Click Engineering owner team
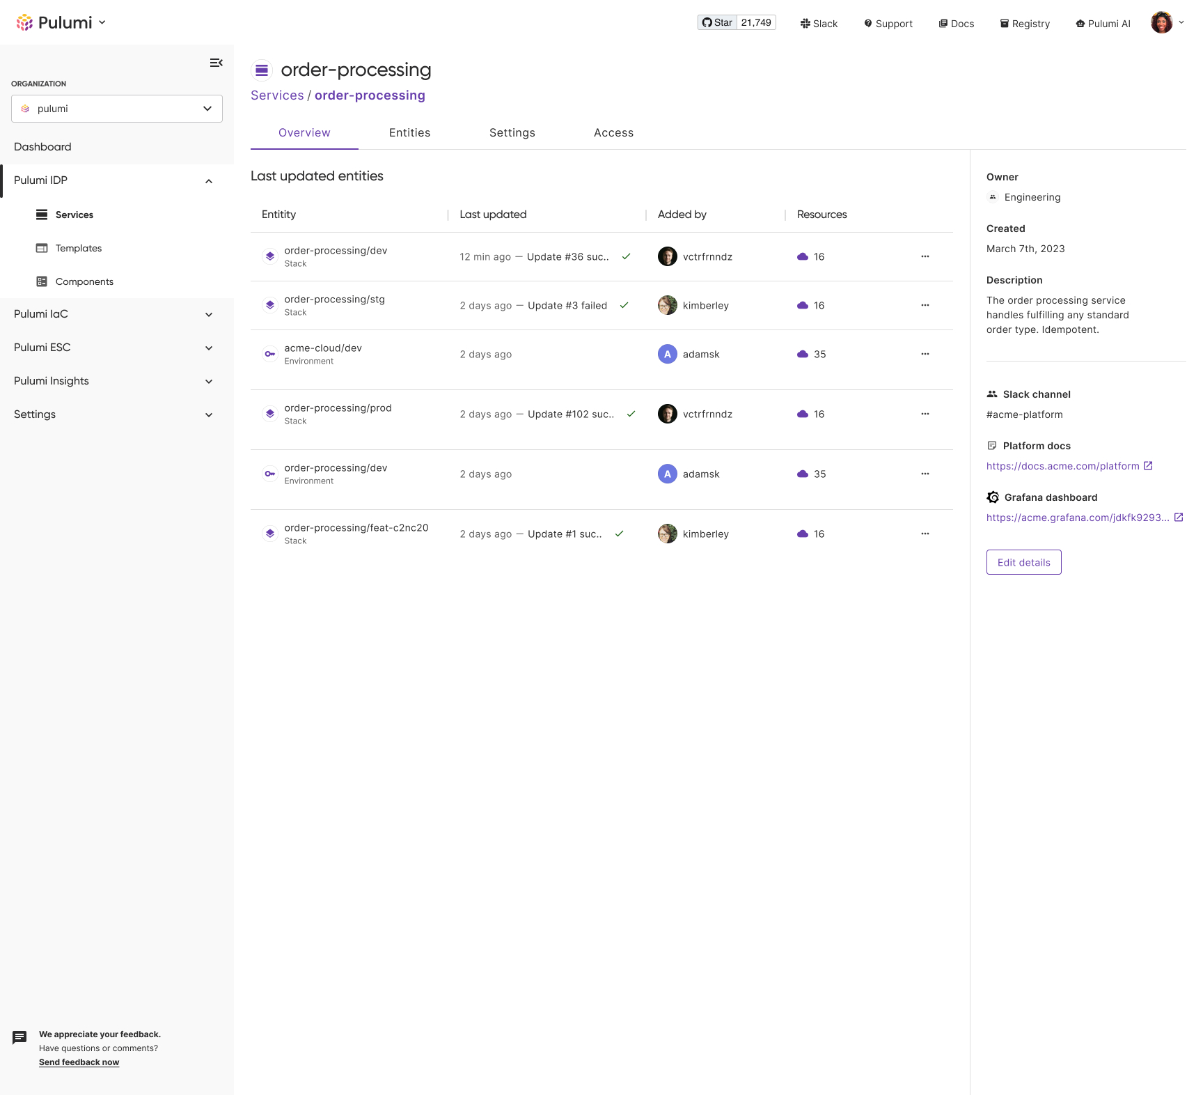Screen dimensions: 1203x1095 coord(1032,197)
